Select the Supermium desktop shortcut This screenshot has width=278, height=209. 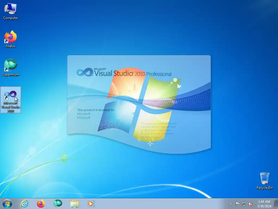coord(11,67)
